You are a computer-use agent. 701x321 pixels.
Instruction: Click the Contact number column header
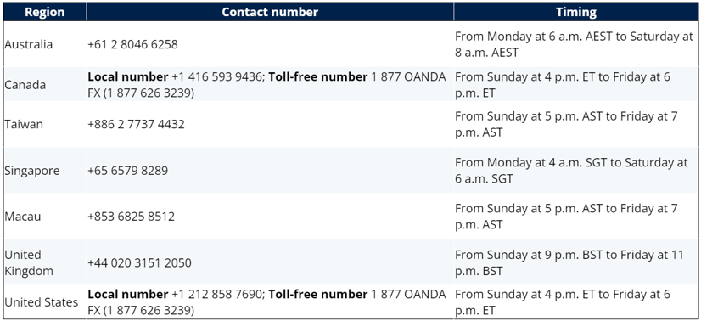click(x=270, y=12)
